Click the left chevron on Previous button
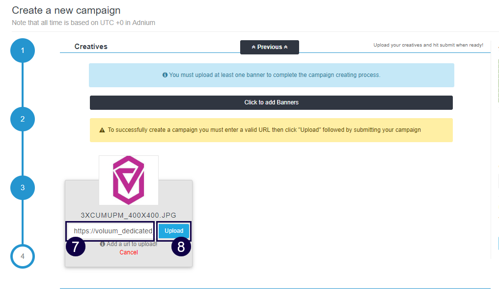Viewport: 499px width, 299px height. (253, 47)
